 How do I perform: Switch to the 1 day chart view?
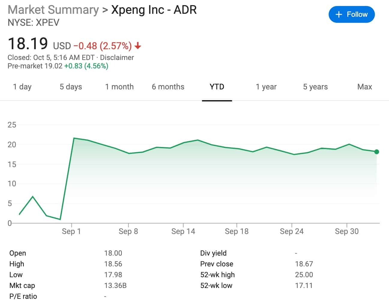tap(22, 87)
